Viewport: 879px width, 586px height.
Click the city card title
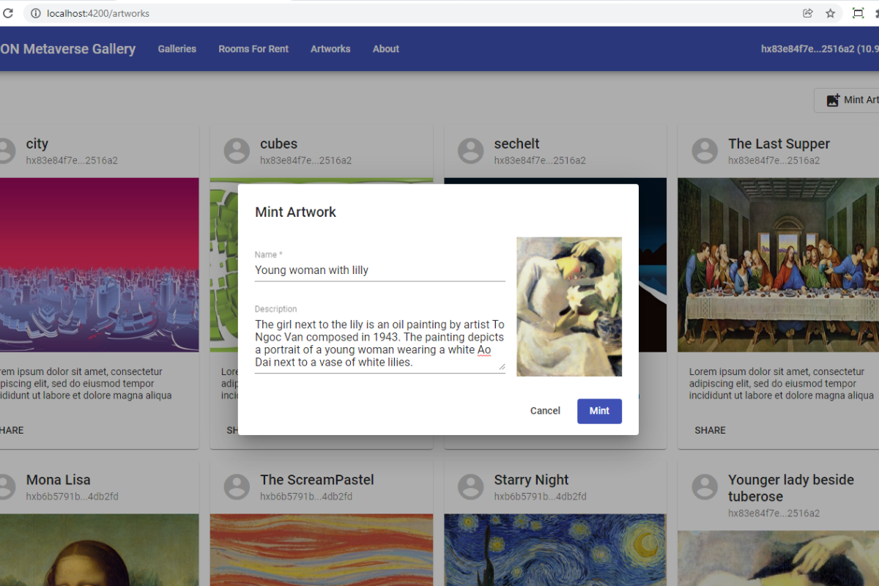[x=37, y=144]
